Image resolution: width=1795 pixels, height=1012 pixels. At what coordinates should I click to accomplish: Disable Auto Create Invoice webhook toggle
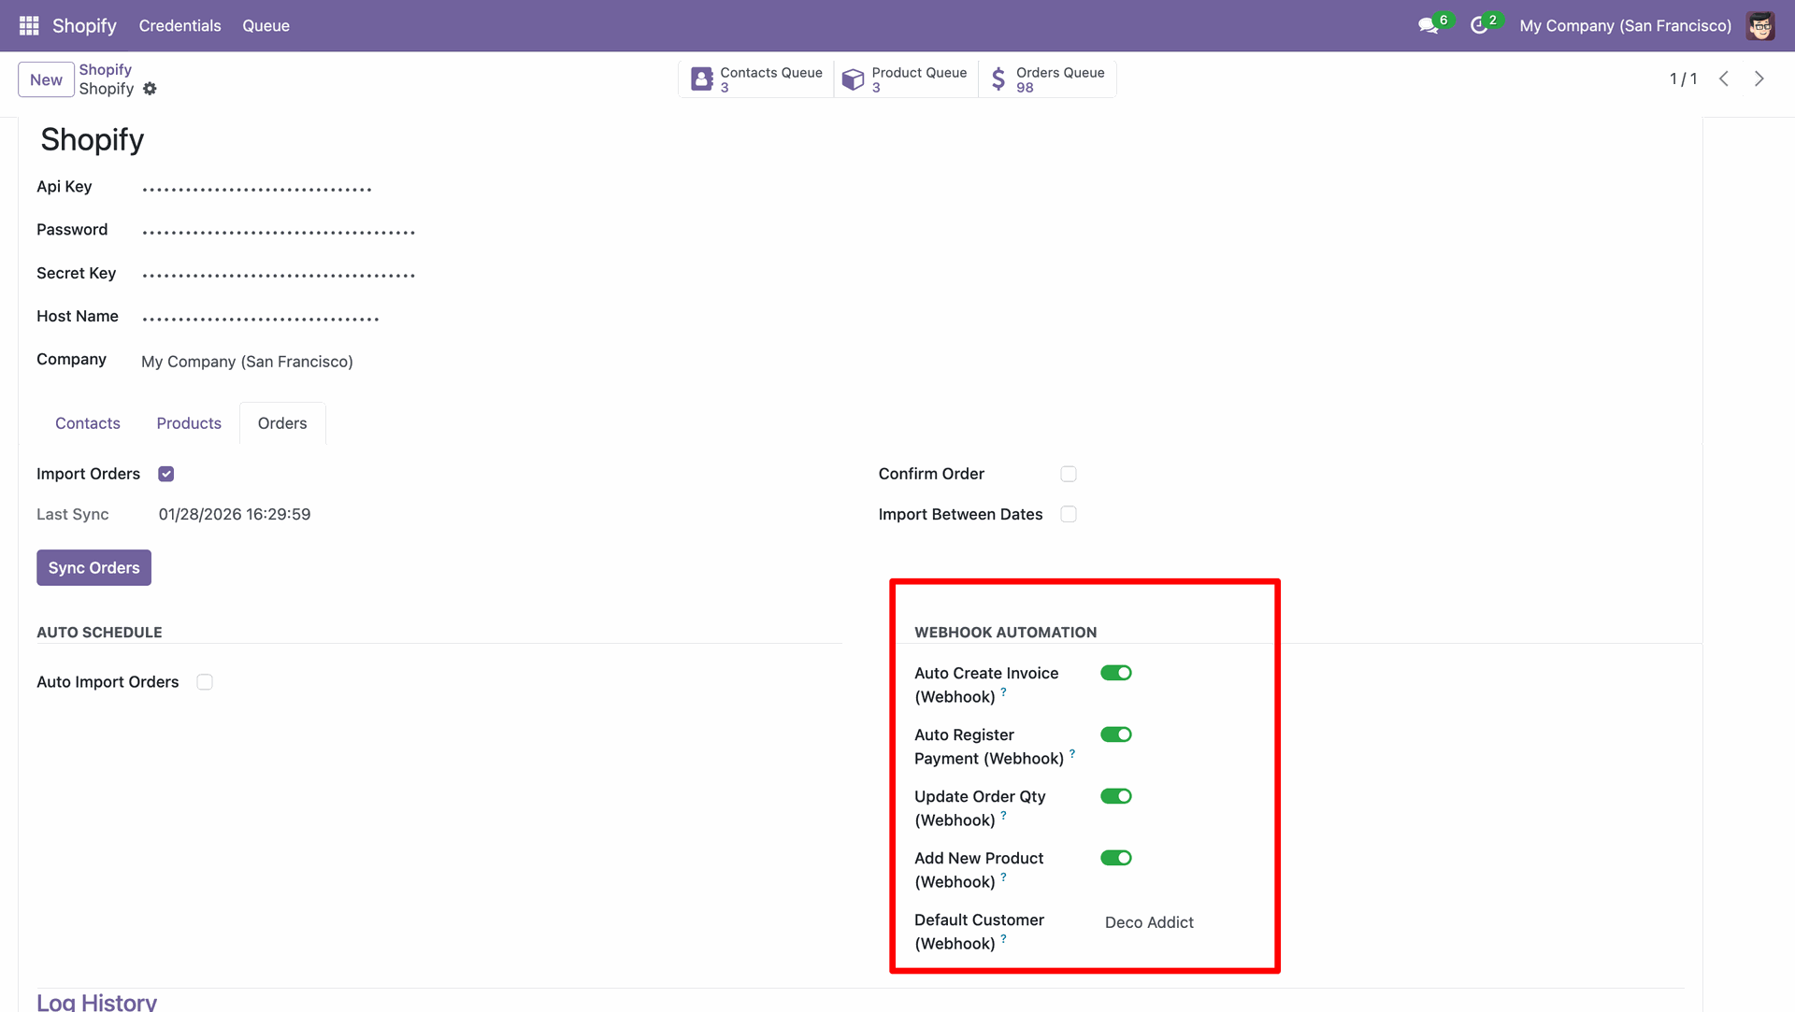(x=1115, y=673)
